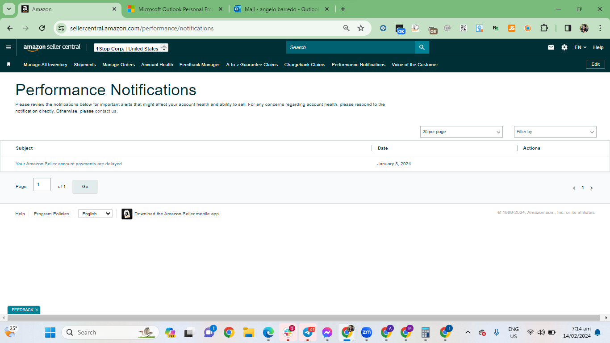The width and height of the screenshot is (610, 343).
Task: Click the Amazon Seller mobile app icon
Action: 127,214
